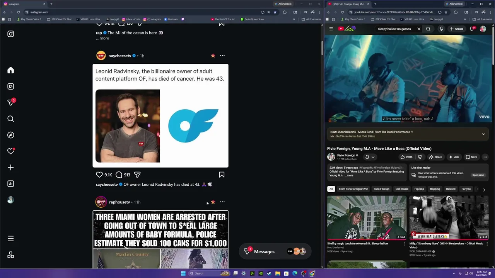Search YouTube with voice microphone
This screenshot has height=278, width=495.
pos(441,29)
